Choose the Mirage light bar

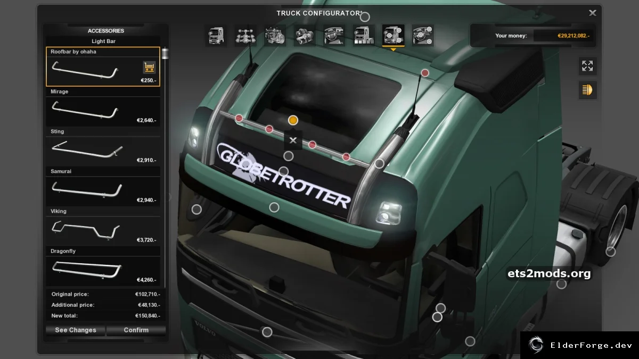tap(103, 107)
